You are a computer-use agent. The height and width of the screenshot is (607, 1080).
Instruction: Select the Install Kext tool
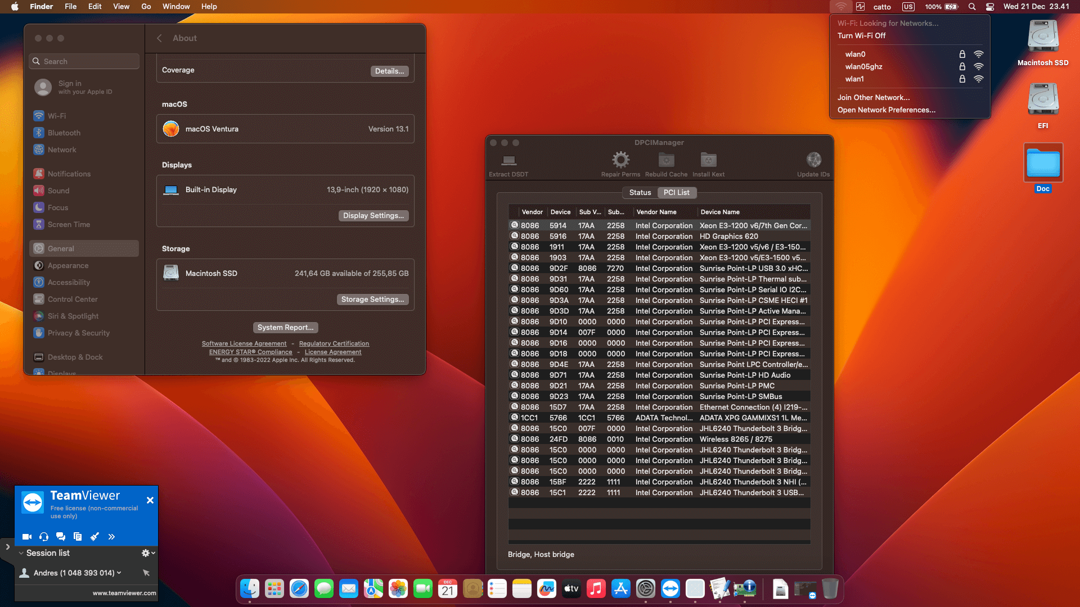[x=708, y=164]
